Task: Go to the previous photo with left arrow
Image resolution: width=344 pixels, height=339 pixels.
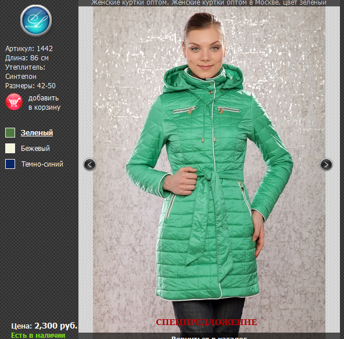Action: (x=89, y=164)
